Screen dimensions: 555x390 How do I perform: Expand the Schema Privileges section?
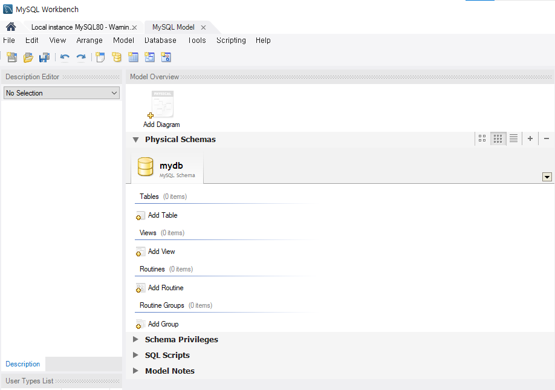pyautogui.click(x=135, y=339)
